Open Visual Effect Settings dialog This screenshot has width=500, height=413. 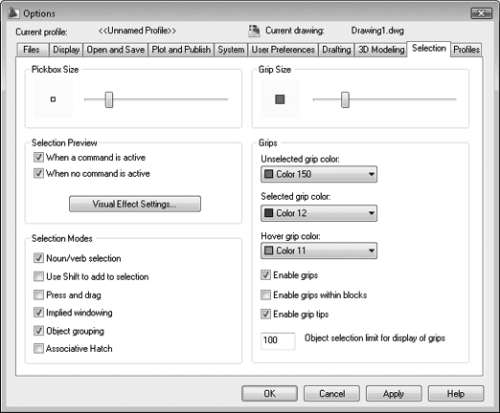135,204
